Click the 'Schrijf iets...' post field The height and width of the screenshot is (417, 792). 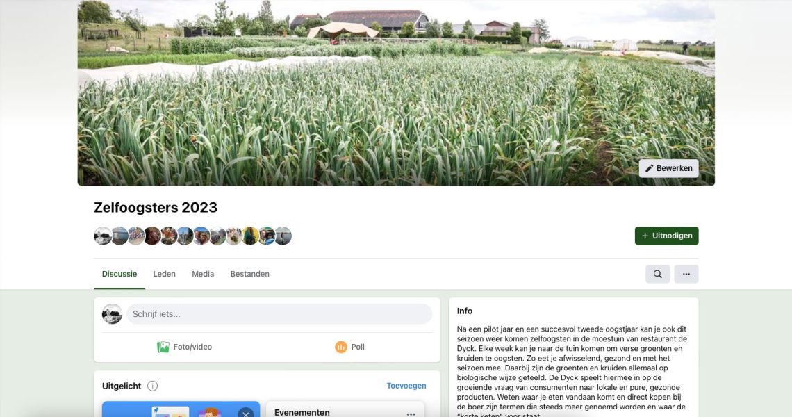click(279, 314)
